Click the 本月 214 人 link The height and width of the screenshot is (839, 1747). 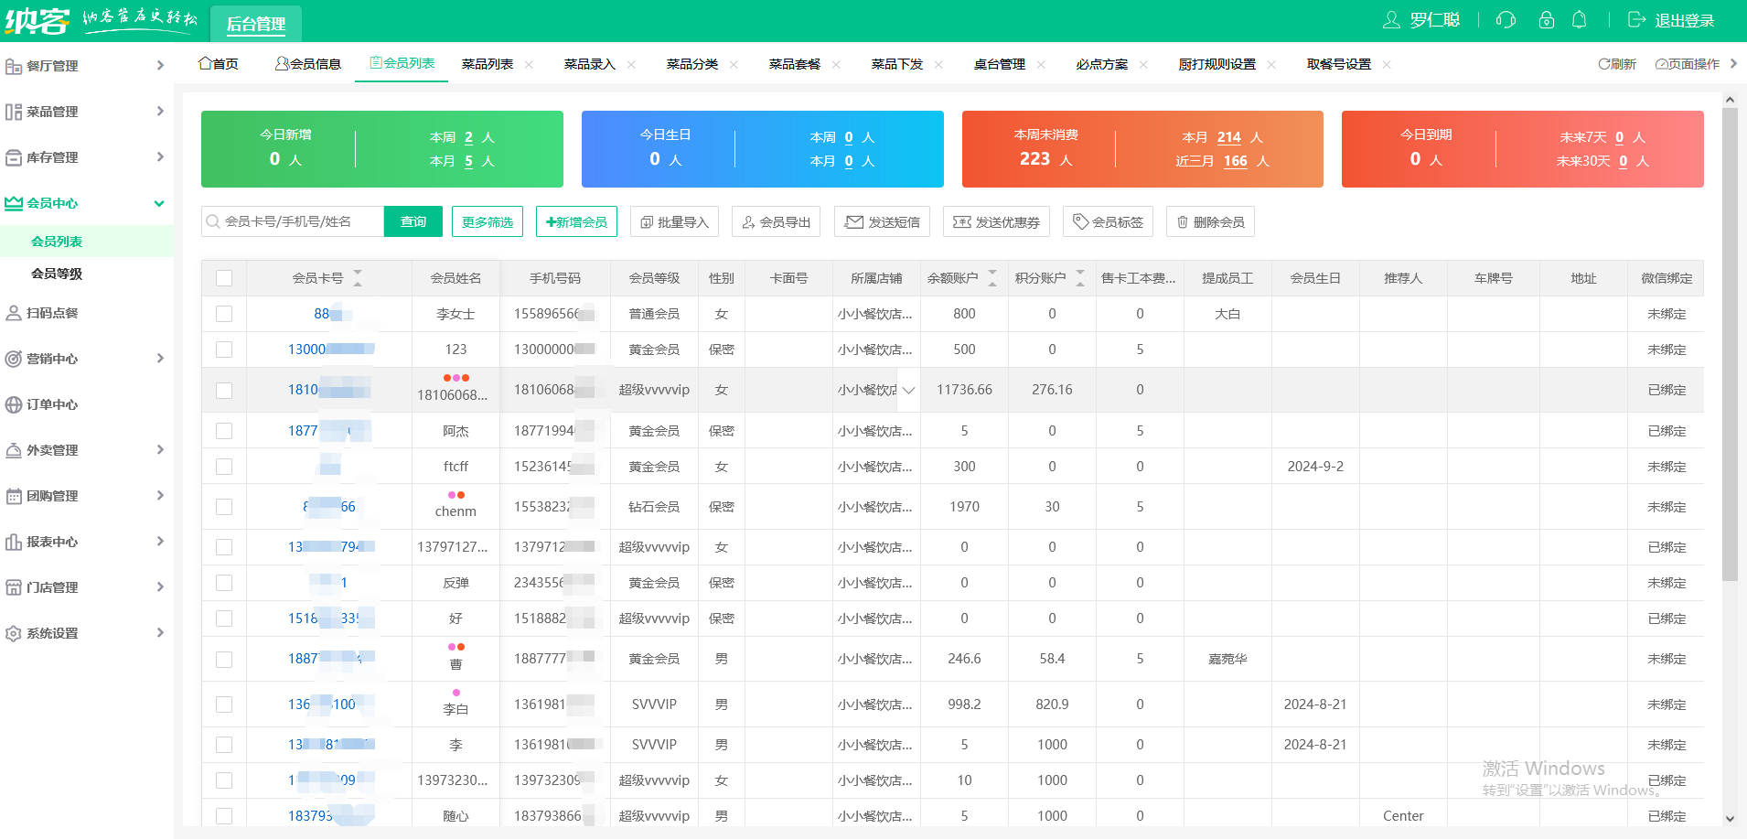pyautogui.click(x=1227, y=137)
